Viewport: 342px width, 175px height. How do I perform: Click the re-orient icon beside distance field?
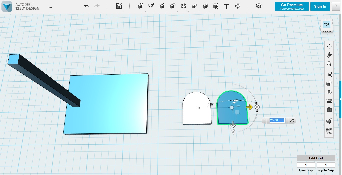[x=292, y=120]
